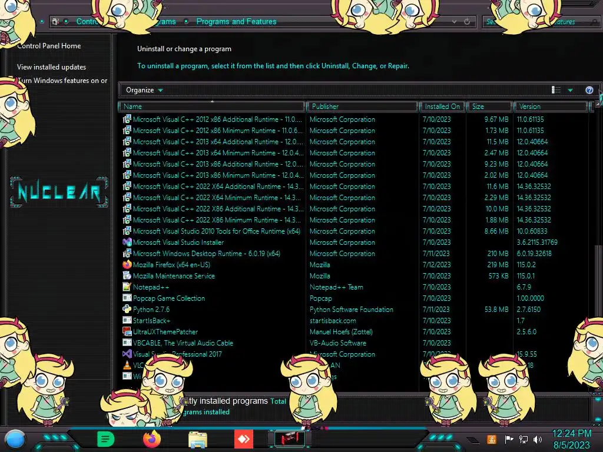Open View installed updates link

(52, 67)
